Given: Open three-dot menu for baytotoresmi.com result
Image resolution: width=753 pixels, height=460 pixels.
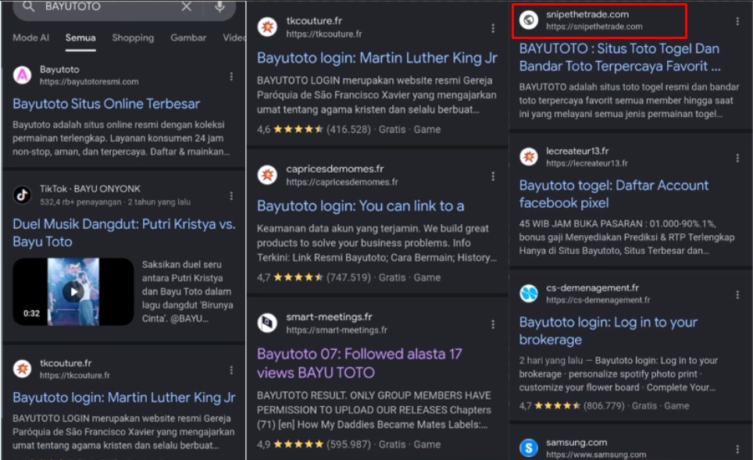Looking at the screenshot, I should tap(231, 76).
